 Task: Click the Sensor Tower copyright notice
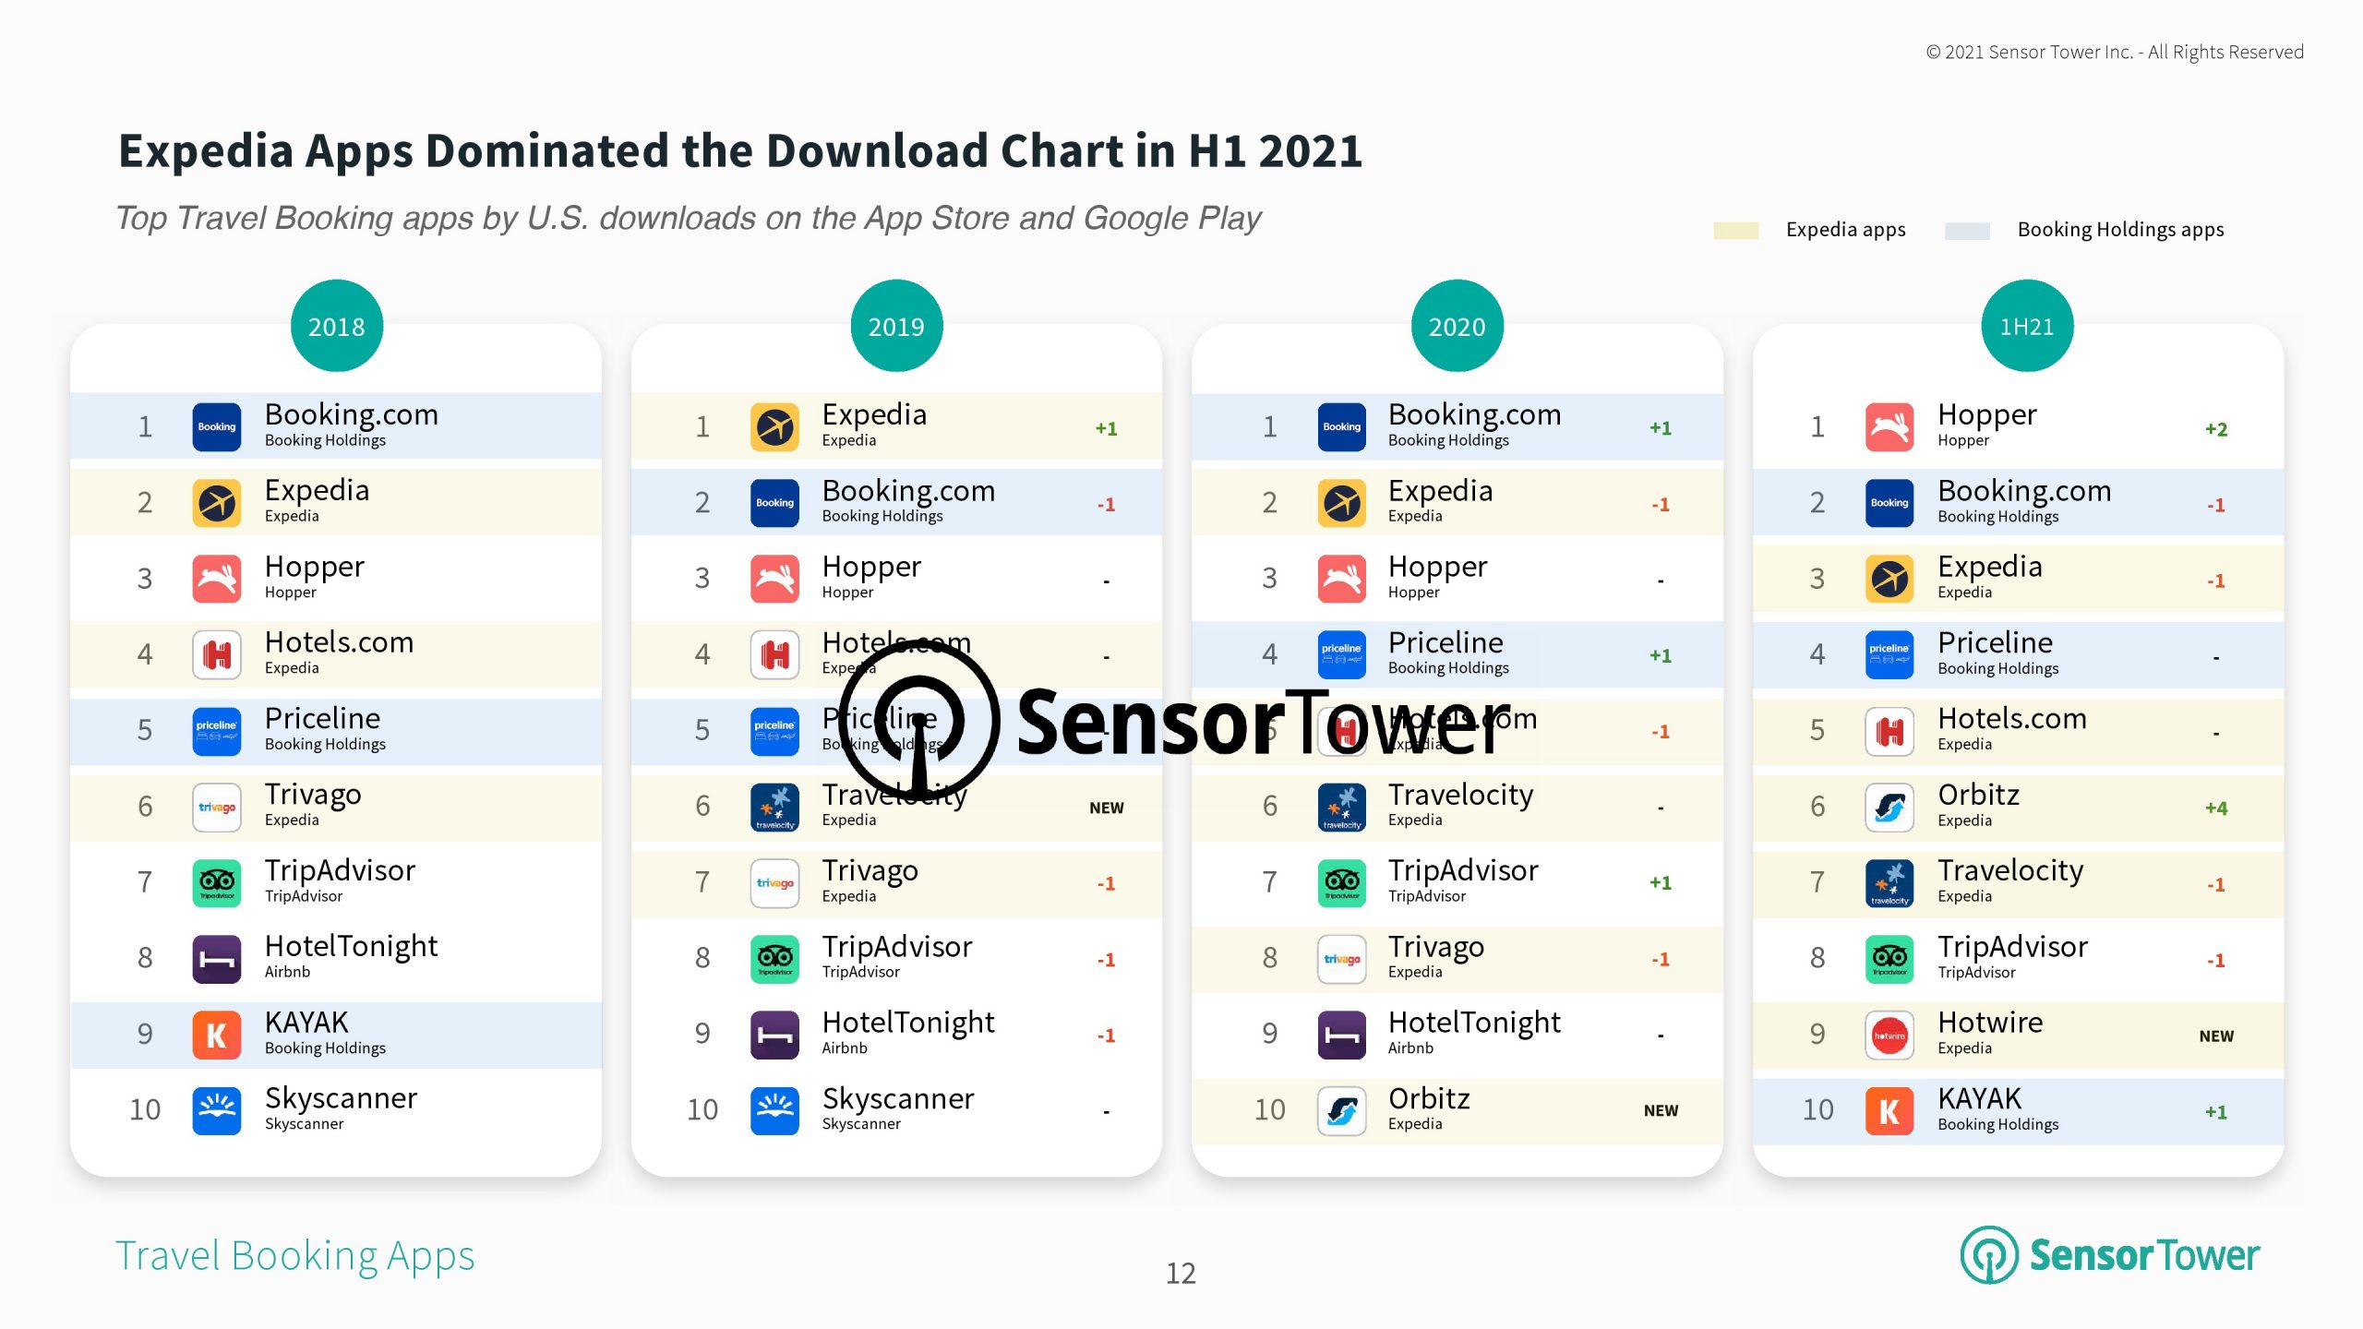[x=2114, y=53]
